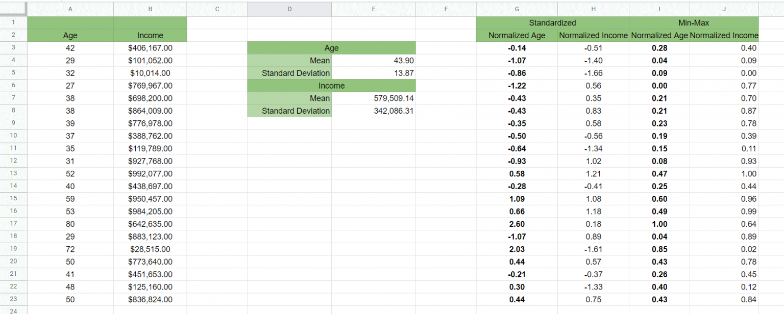This screenshot has height=314, width=784.
Task: Click the cell containing $406,167.00
Action: pos(150,48)
